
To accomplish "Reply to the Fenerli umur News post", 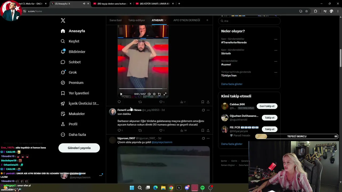I will [x=119, y=130].
